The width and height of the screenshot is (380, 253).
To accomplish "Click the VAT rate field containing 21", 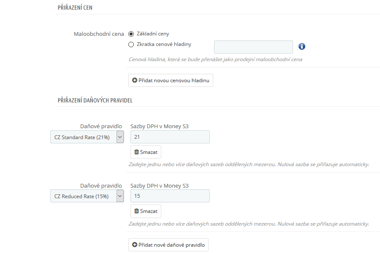I will pos(170,137).
